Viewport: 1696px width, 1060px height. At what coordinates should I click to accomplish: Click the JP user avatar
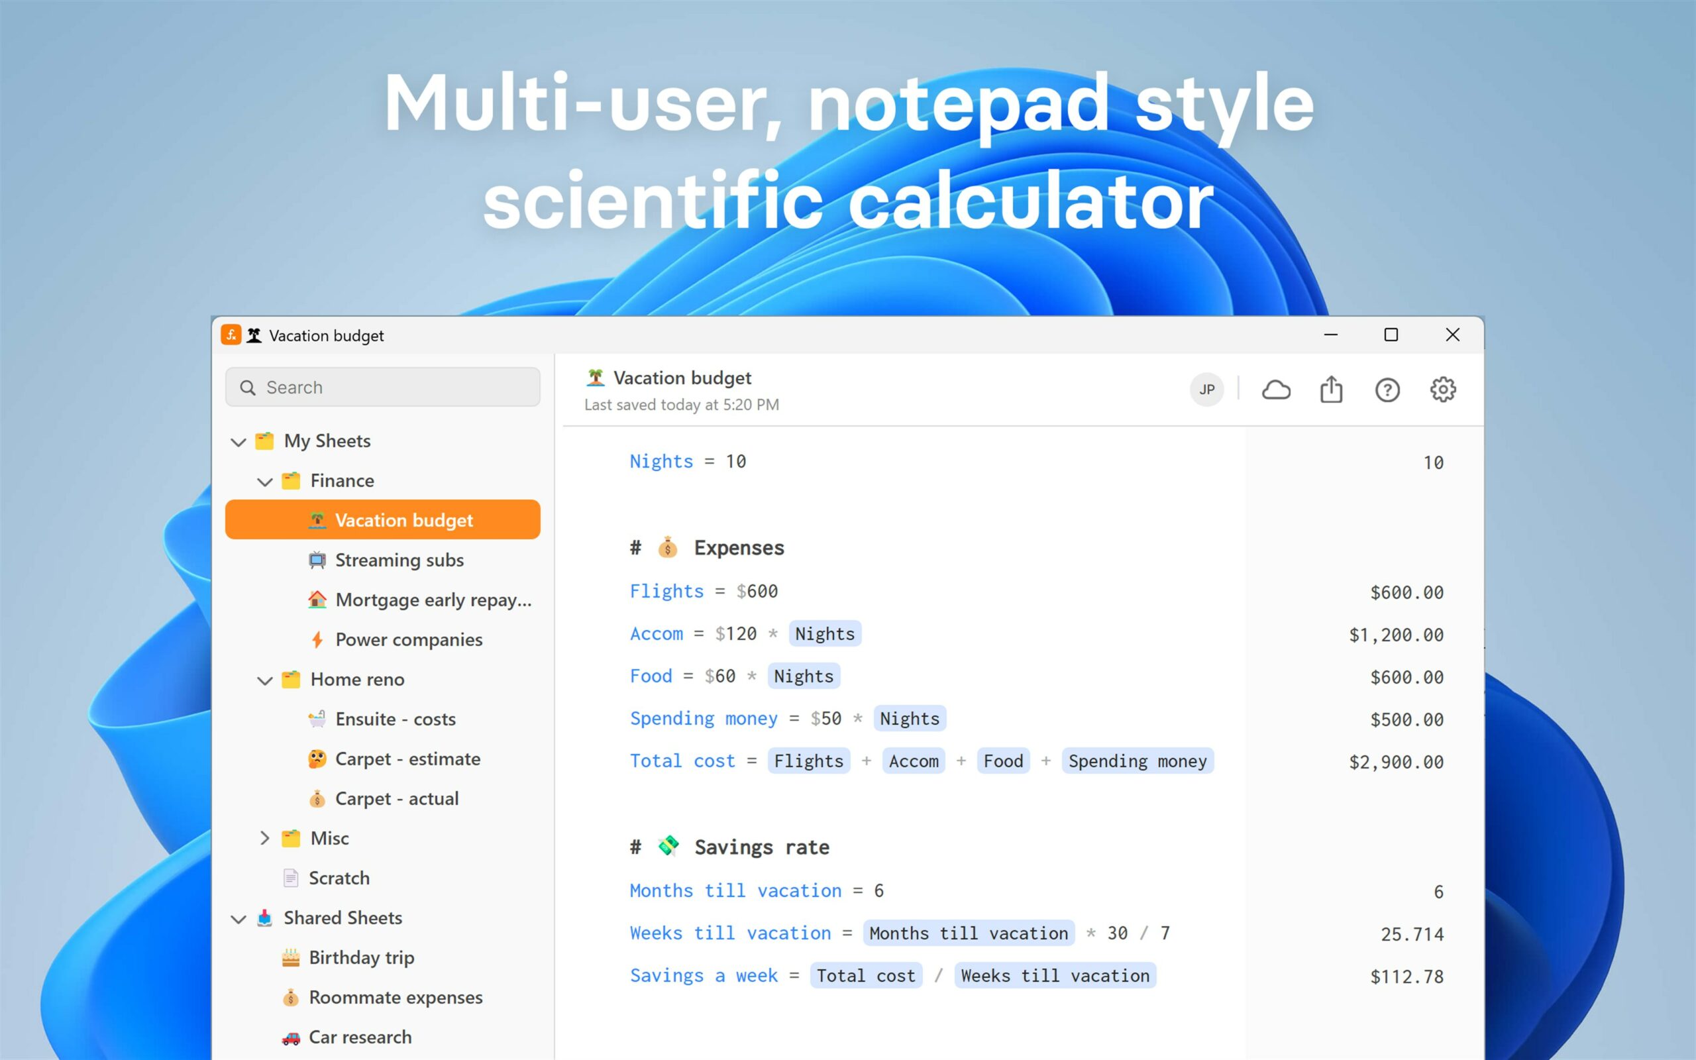pyautogui.click(x=1206, y=390)
